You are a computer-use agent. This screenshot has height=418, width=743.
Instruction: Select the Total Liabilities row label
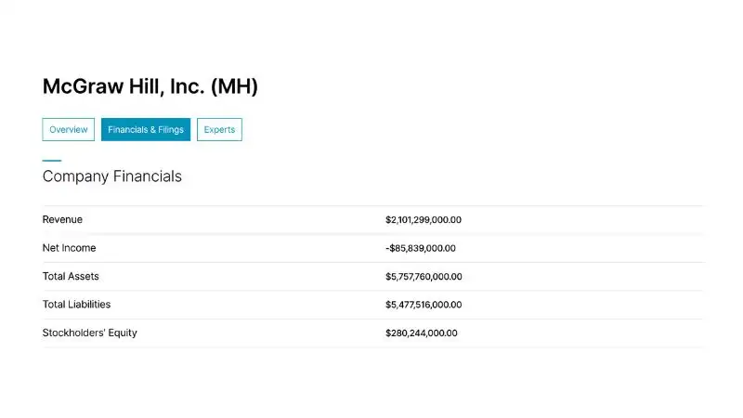[x=76, y=305]
